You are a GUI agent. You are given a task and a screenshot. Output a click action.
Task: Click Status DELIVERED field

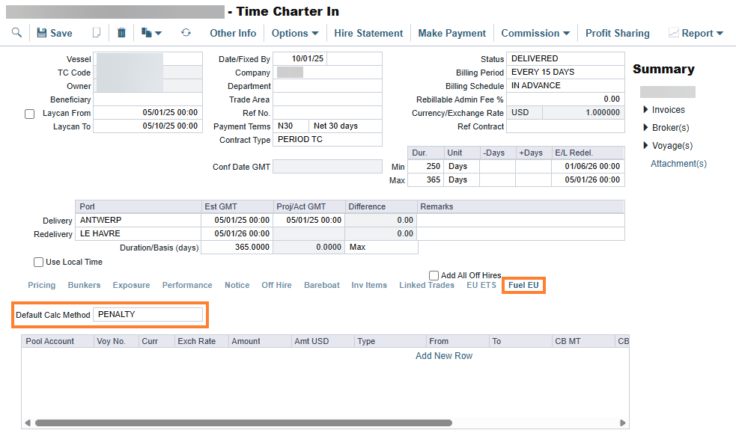565,58
